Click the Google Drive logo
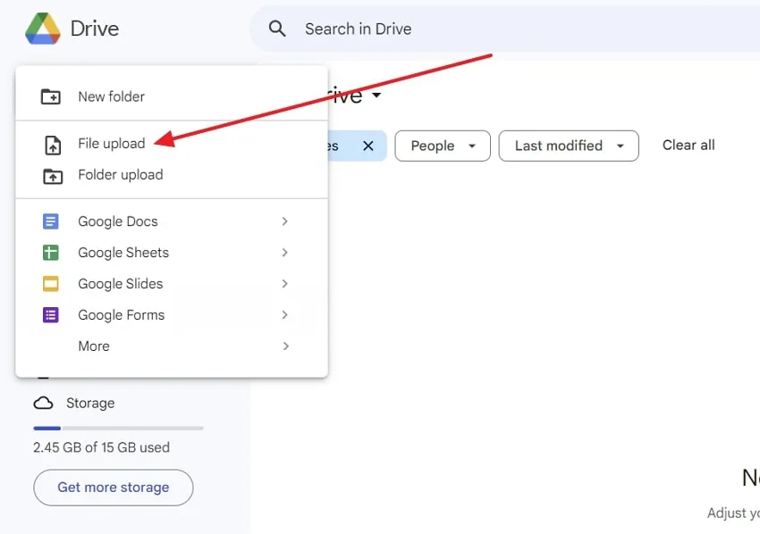 click(43, 29)
